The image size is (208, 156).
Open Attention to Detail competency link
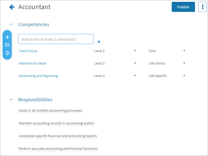coord(32,63)
